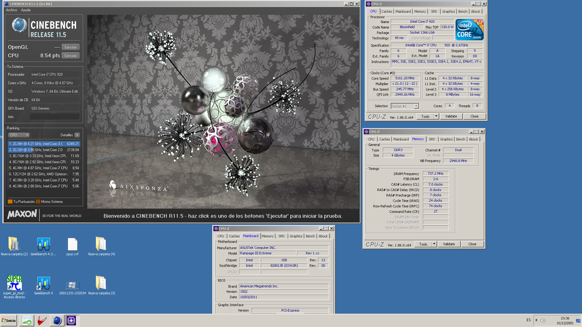Switch to Cinebench in the taskbar
The image size is (582, 327).
[x=57, y=321]
